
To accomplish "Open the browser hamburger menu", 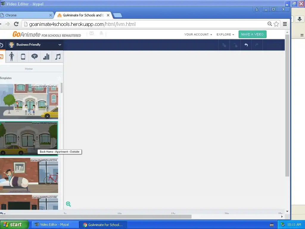I will click(285, 24).
